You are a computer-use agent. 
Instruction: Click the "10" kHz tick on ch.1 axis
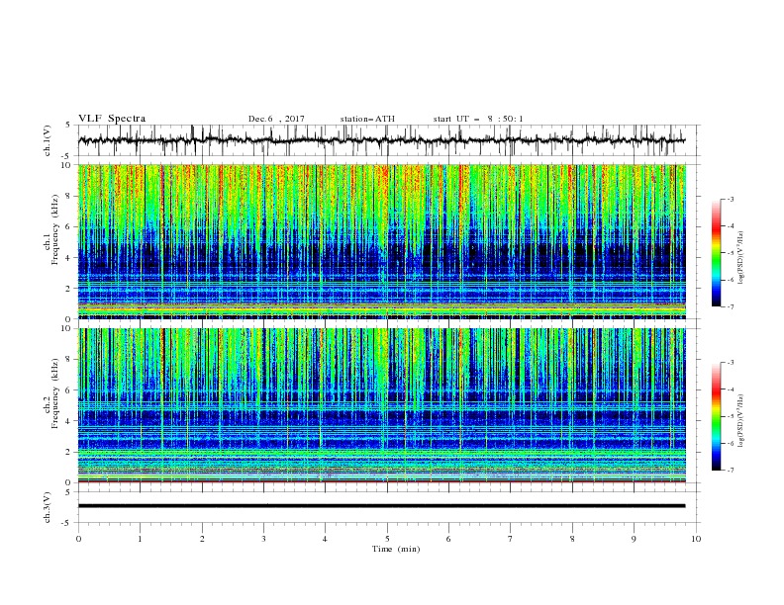click(x=66, y=165)
